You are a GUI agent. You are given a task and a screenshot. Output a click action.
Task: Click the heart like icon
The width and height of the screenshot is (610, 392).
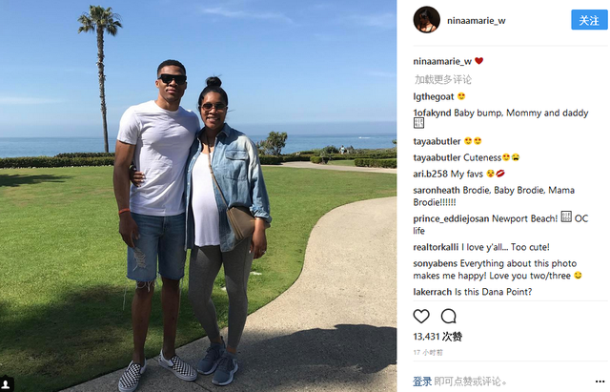click(421, 316)
